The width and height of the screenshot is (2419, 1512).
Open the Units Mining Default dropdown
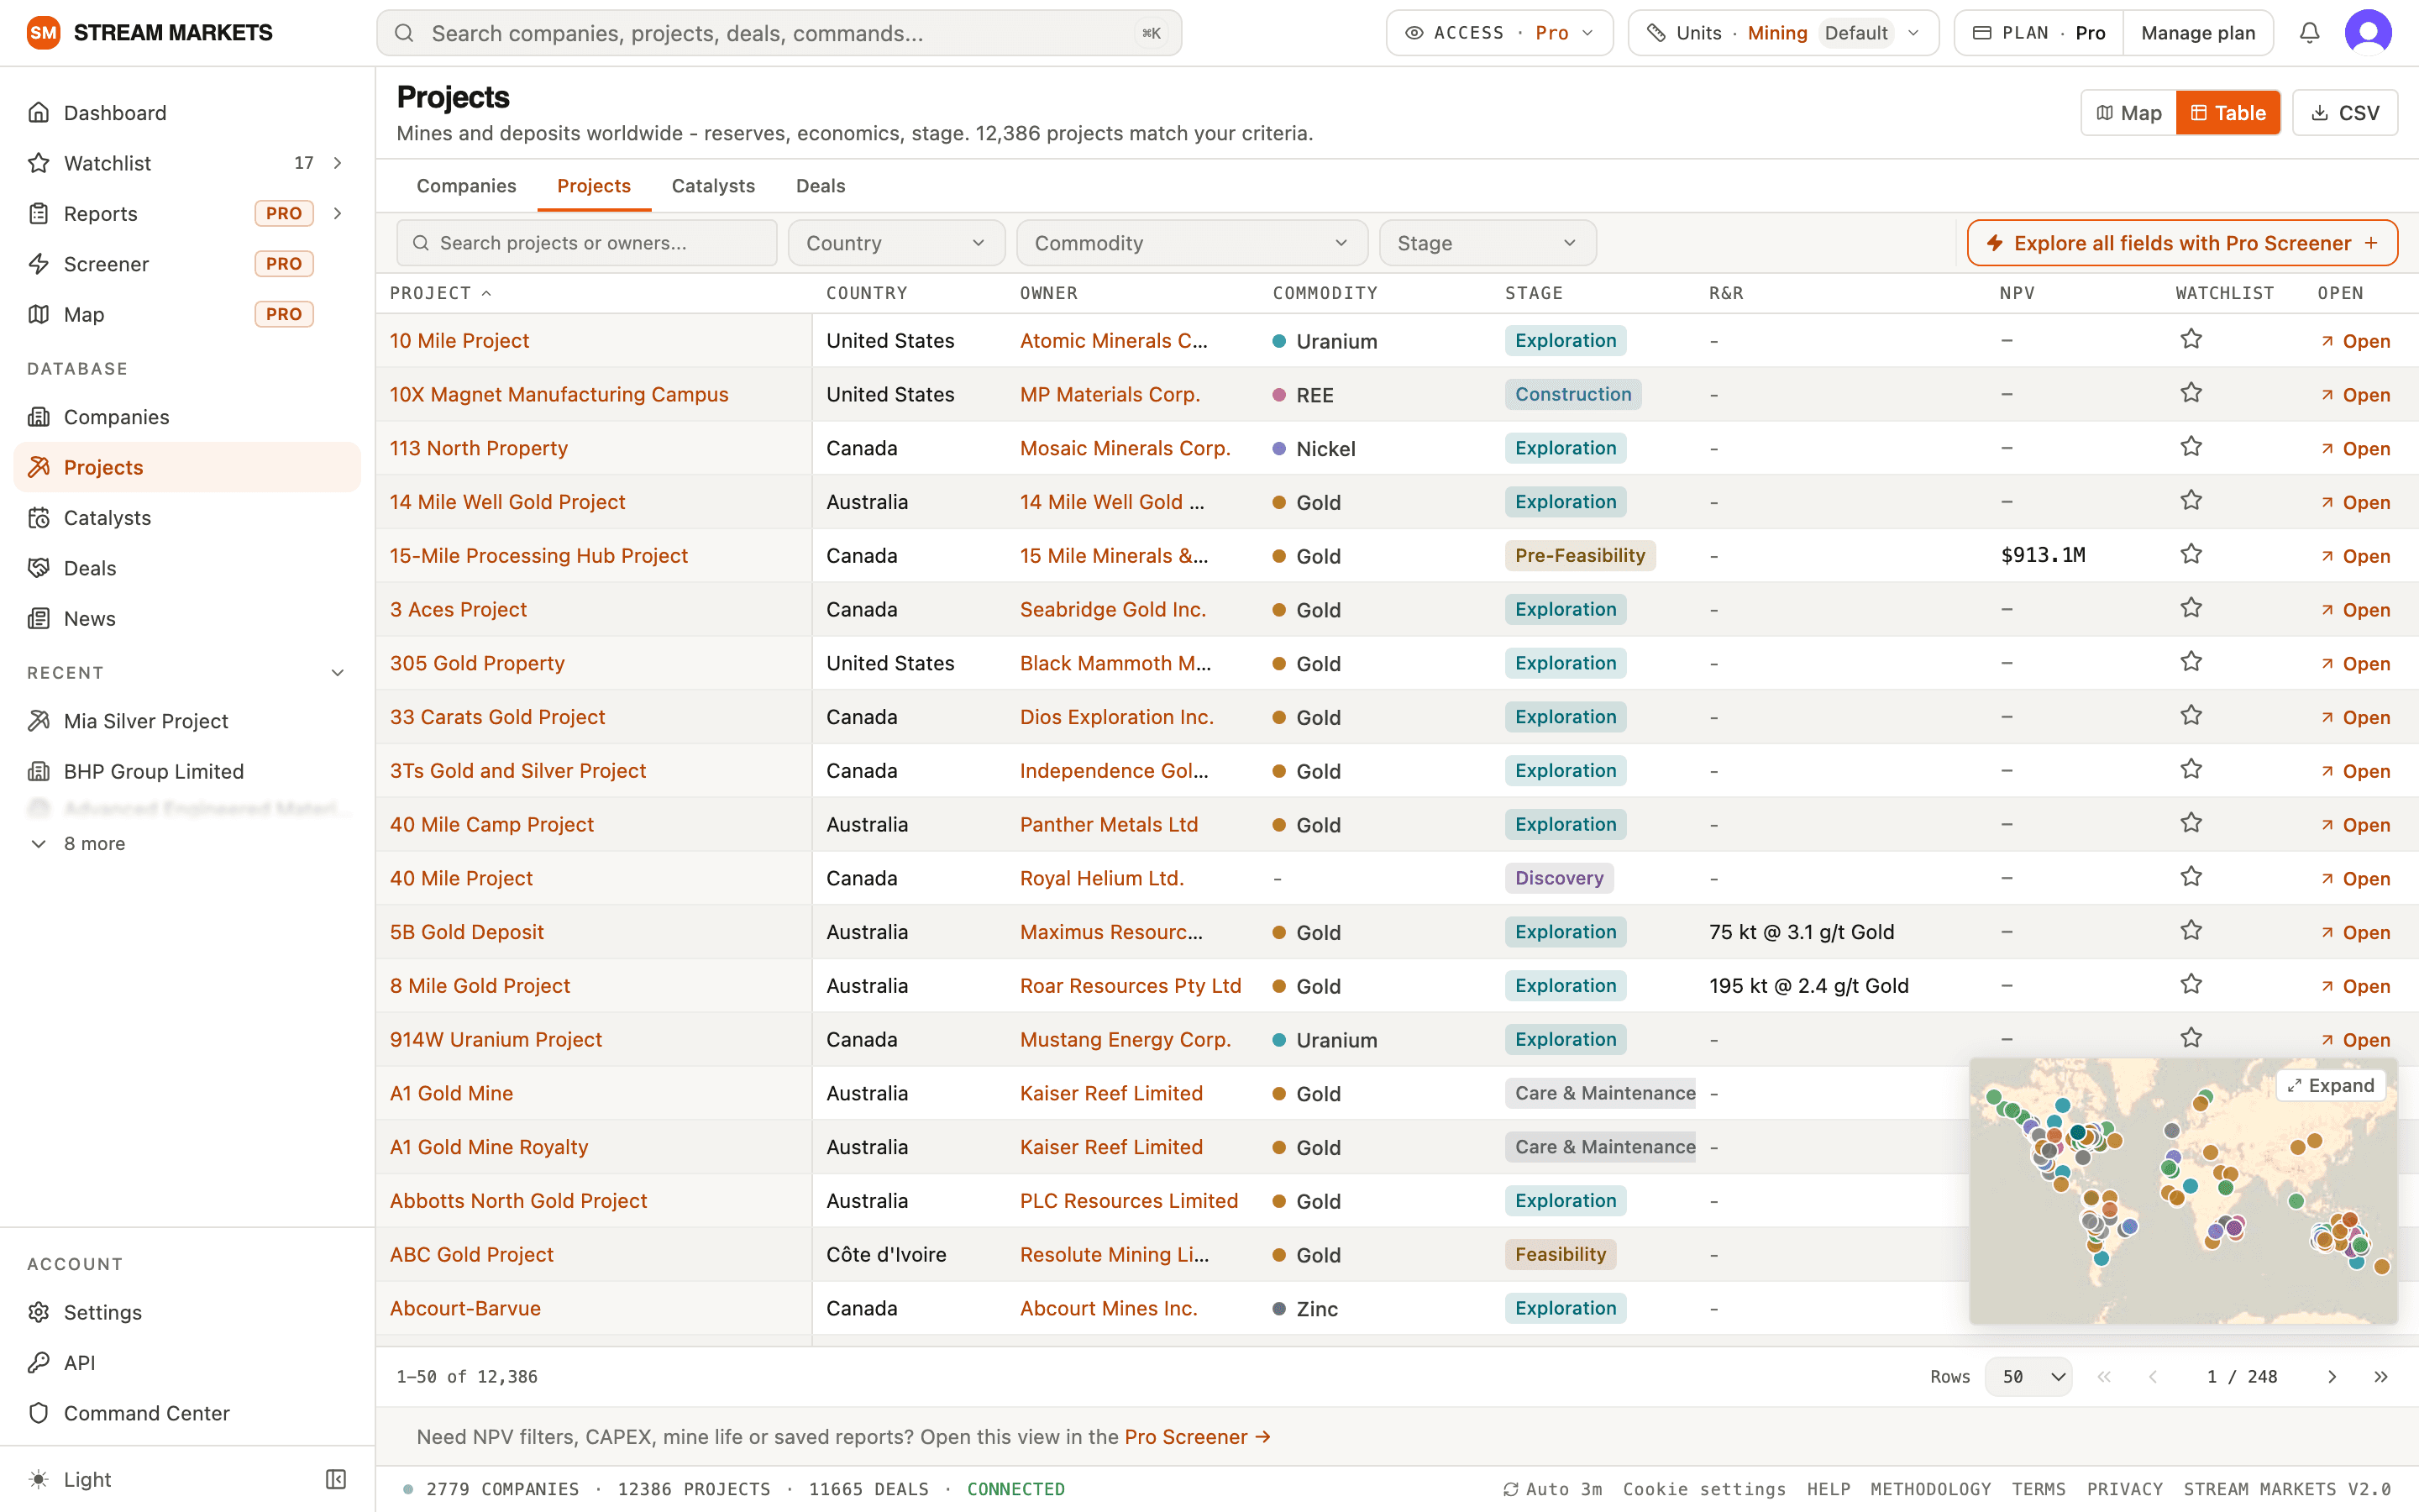[1783, 33]
